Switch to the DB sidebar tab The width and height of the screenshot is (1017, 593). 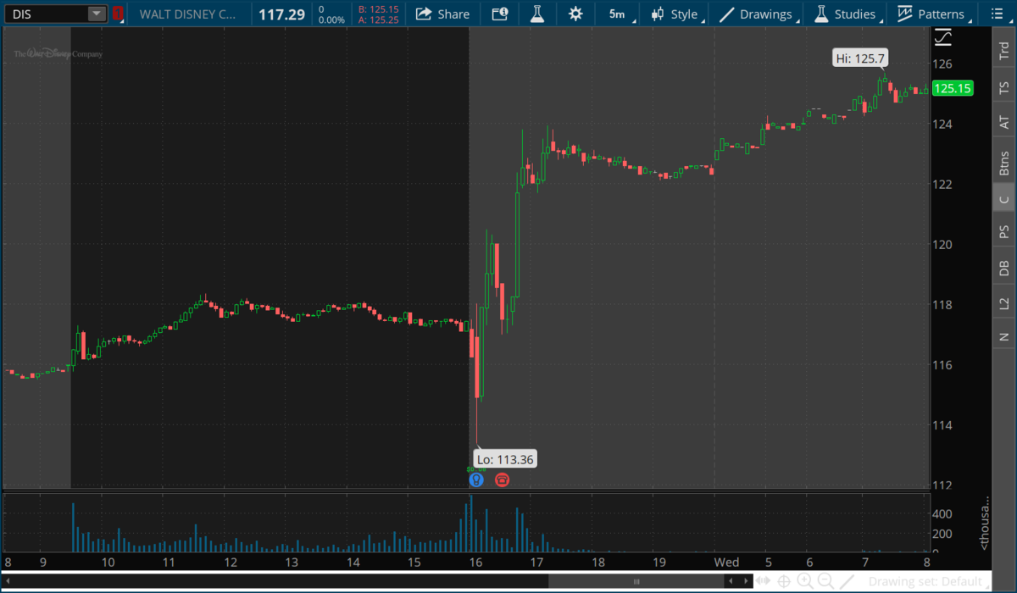pyautogui.click(x=1004, y=268)
